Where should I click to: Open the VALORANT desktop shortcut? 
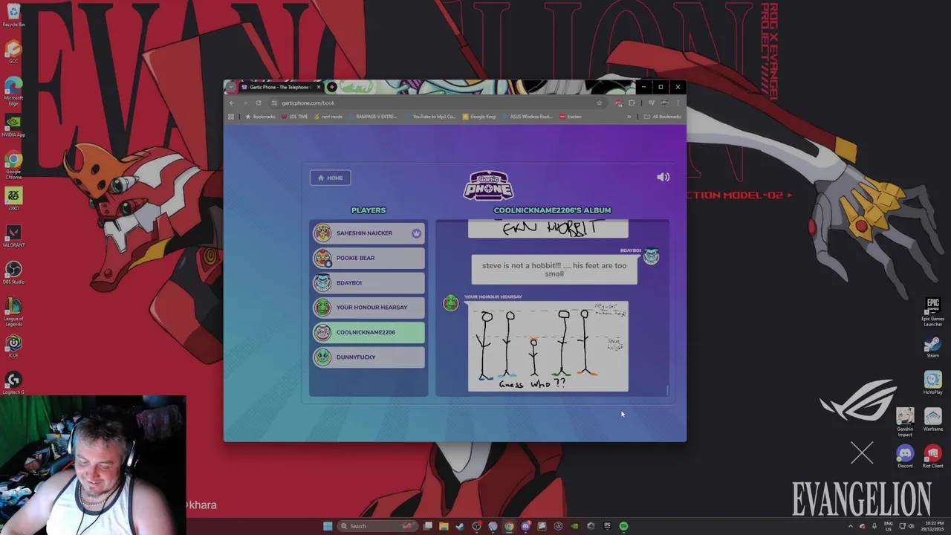(13, 236)
